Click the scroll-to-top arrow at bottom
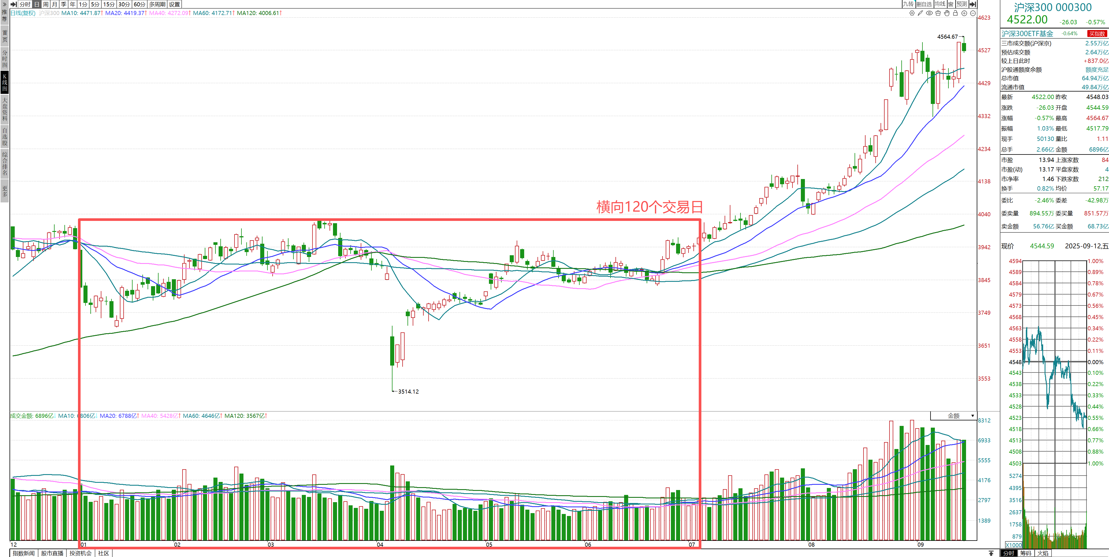Screen dimensions: 1109x557 click(991, 553)
